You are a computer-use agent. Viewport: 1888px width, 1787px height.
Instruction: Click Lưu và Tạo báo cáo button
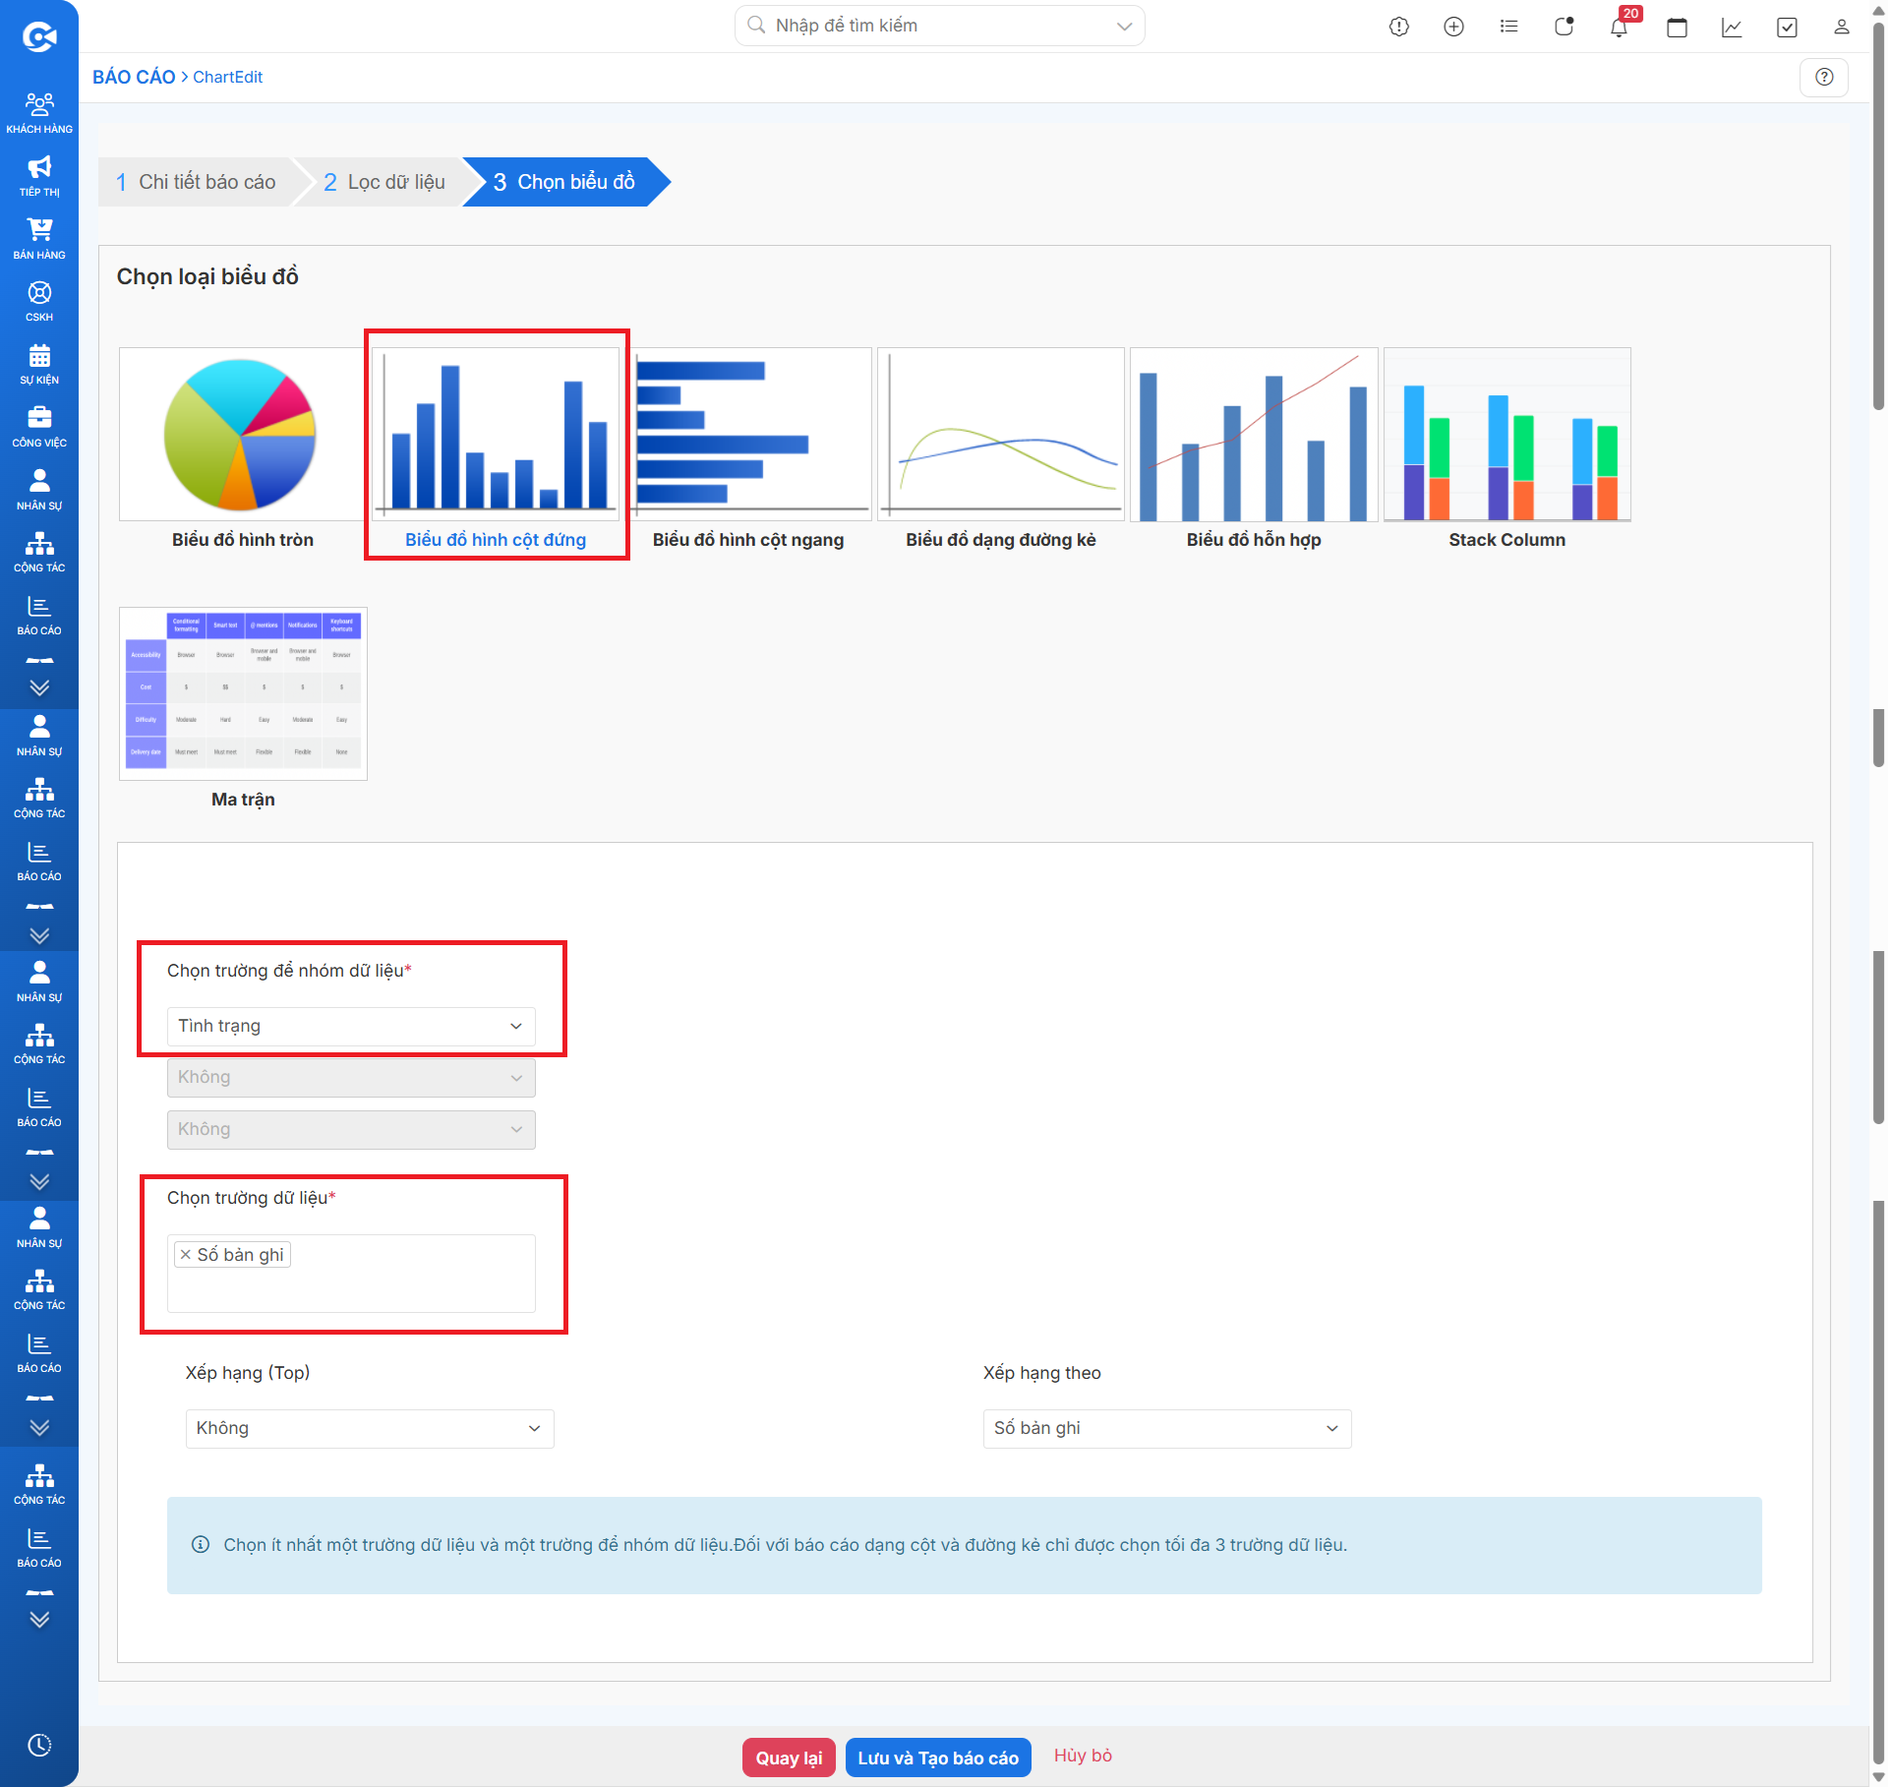(x=938, y=1757)
